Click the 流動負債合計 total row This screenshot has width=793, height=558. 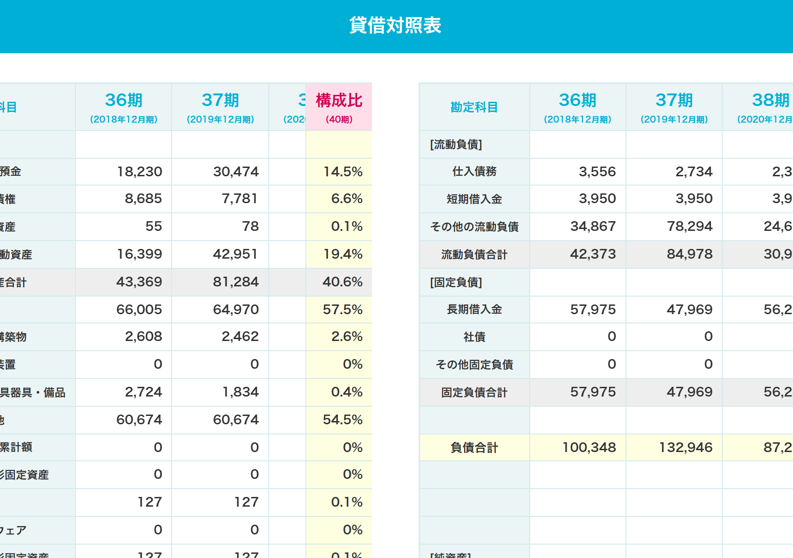(474, 254)
